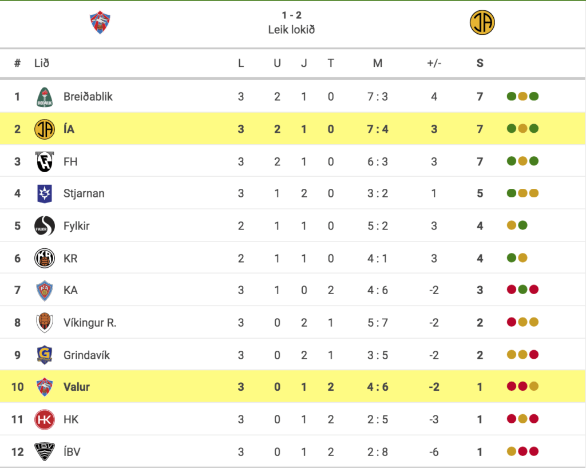
Task: Open Valur team page from row ten
Action: tap(77, 387)
